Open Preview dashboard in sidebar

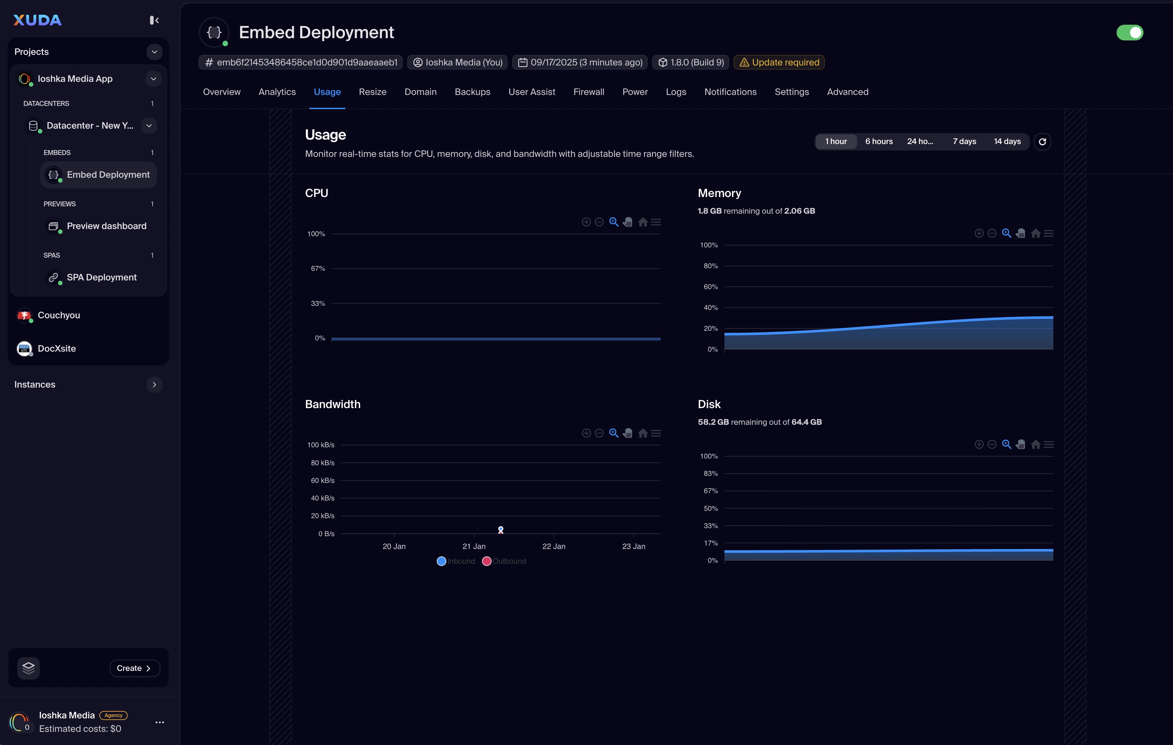98,226
